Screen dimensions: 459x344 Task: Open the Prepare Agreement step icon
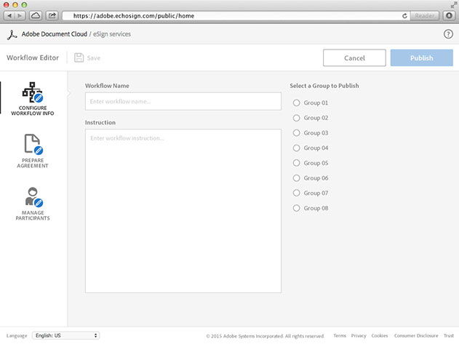pos(33,144)
